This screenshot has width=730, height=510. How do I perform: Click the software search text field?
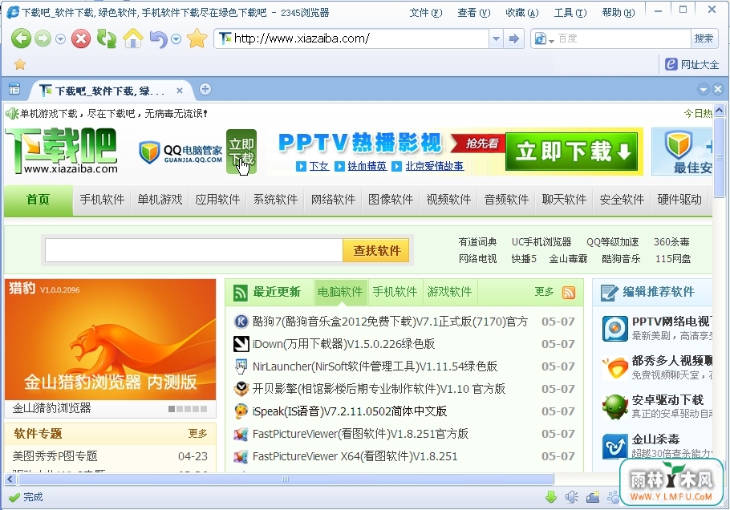193,250
